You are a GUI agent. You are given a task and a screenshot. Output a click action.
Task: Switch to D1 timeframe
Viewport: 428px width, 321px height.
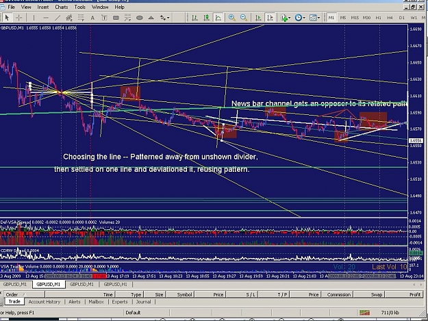click(402, 18)
